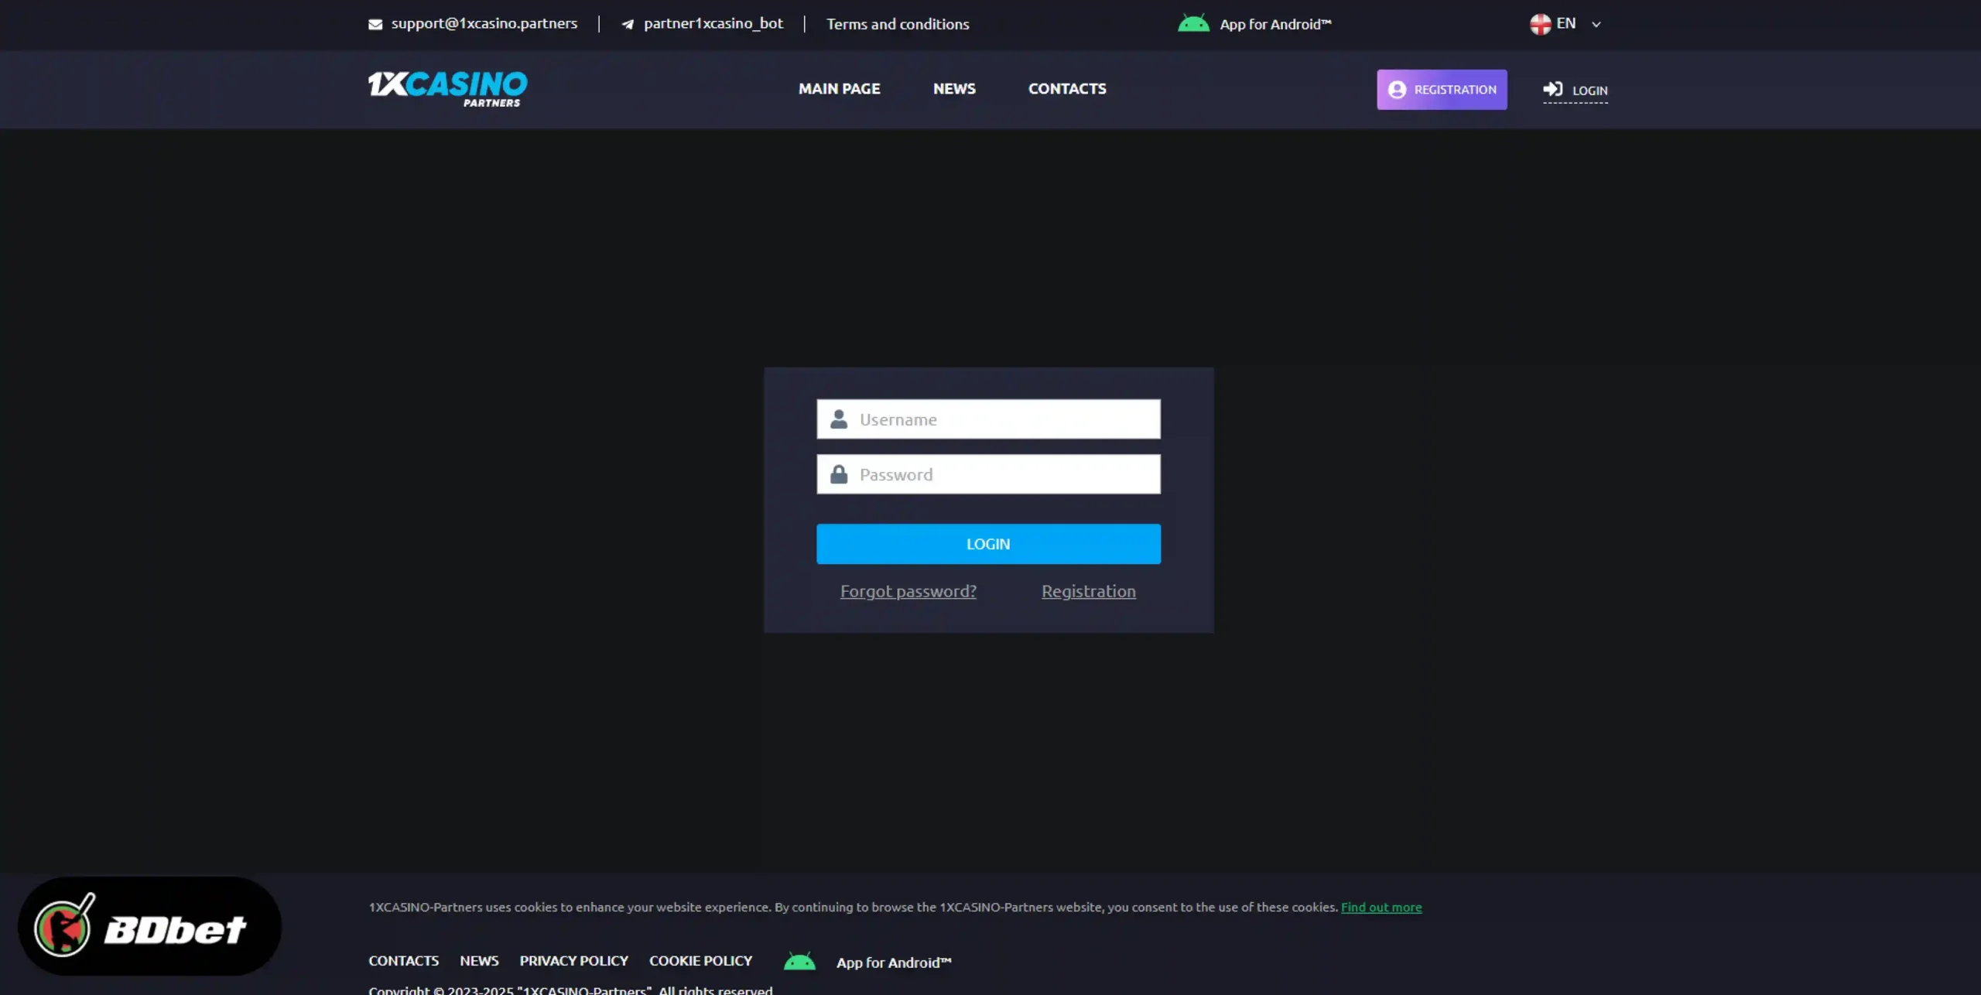The height and width of the screenshot is (995, 1981).
Task: Select the EN language label
Action: click(1565, 23)
